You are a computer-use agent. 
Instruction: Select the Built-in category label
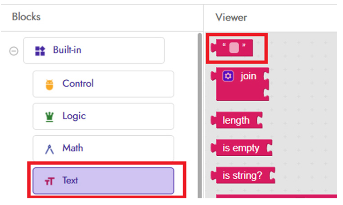(67, 50)
